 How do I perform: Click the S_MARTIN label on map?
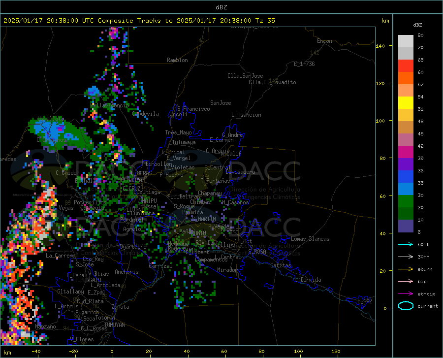click(203, 219)
